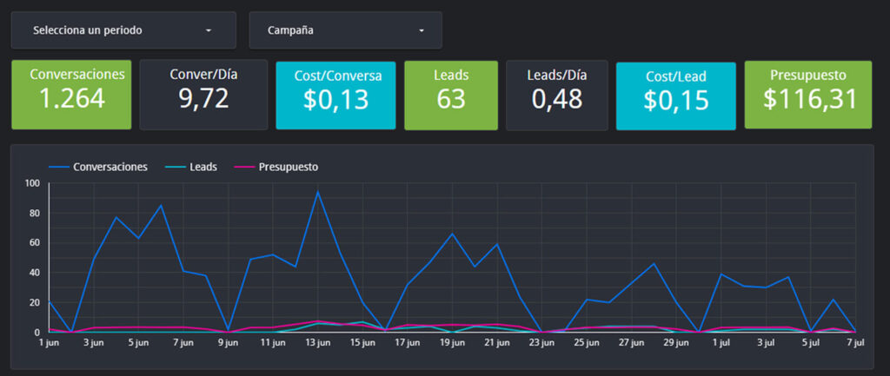Click the arrow on the period selector
890x376 pixels.
coord(209,31)
